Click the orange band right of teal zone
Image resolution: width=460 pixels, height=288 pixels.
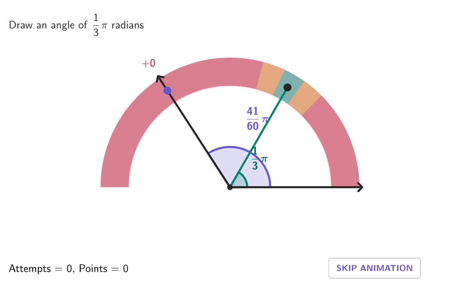(305, 98)
